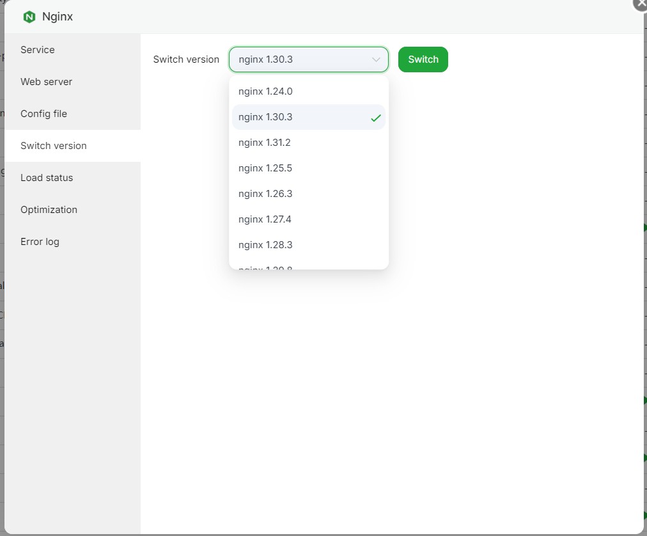Screen dimensions: 647x536
Task: Choose nginx 1.31.2 from list
Action: click(x=309, y=143)
